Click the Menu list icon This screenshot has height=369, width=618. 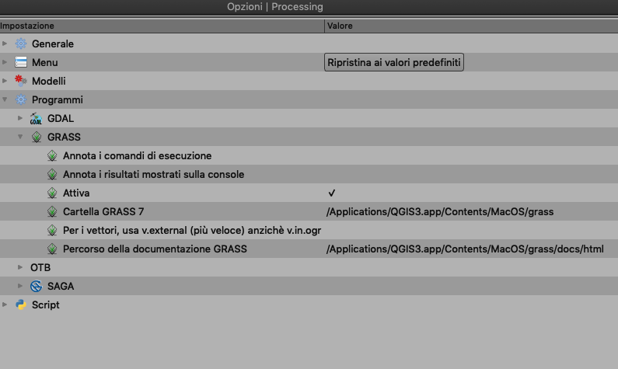click(21, 62)
